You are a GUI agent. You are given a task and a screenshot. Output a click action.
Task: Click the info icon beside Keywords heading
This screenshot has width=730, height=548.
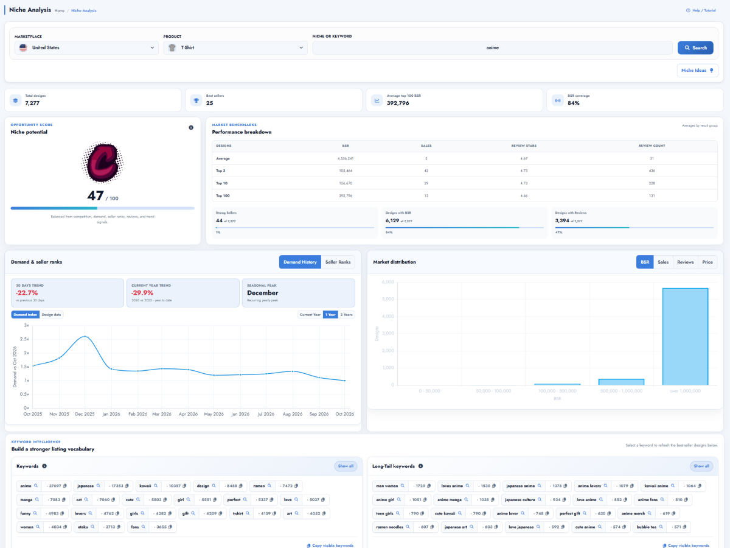(44, 466)
